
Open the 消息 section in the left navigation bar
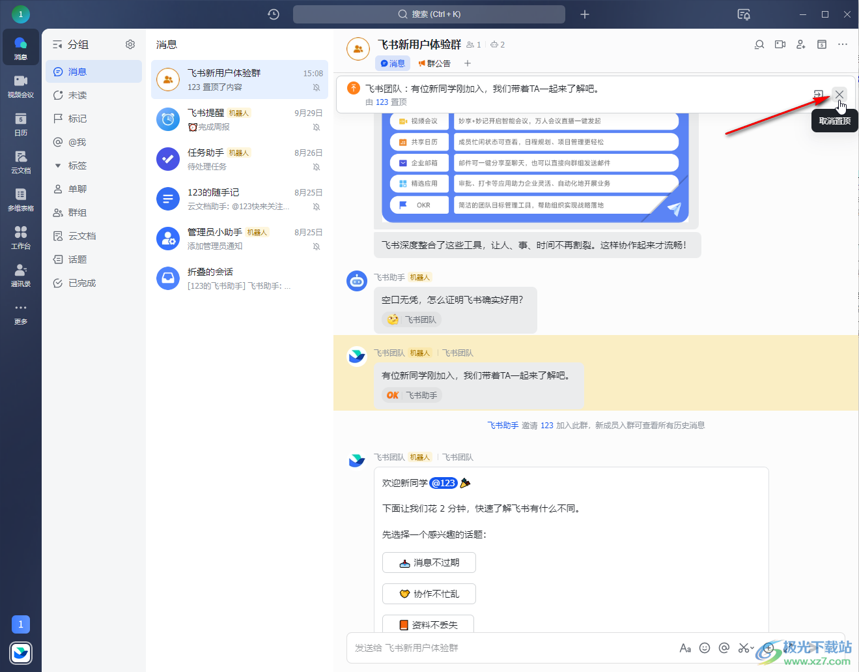tap(21, 48)
